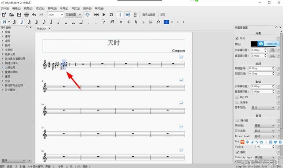Open 基础 palette workspace dropdown
Screen dimensions: 283x168
tap(13, 160)
